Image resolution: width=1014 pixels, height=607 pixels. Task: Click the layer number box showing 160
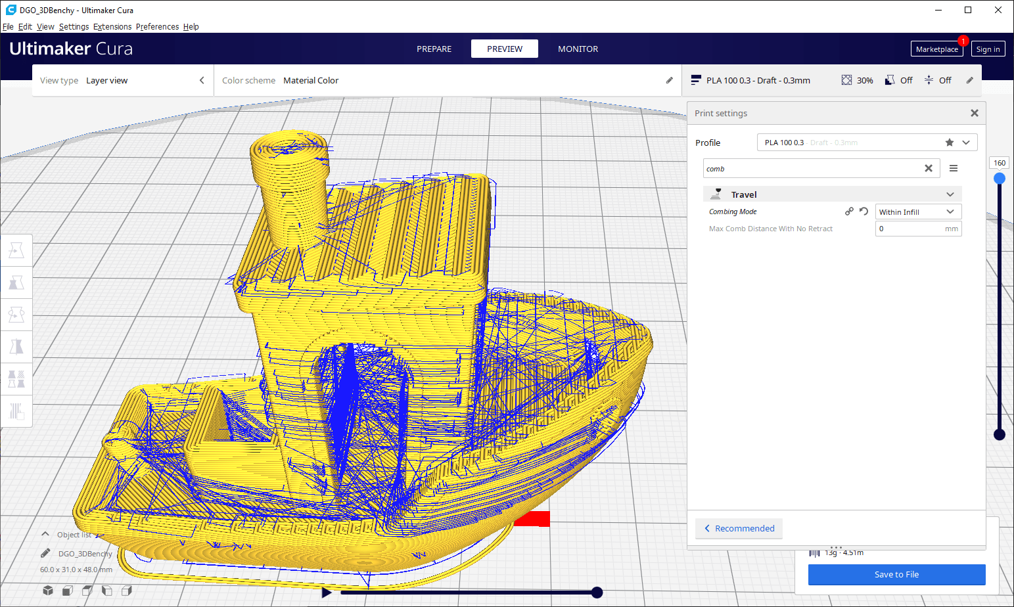click(x=1000, y=163)
